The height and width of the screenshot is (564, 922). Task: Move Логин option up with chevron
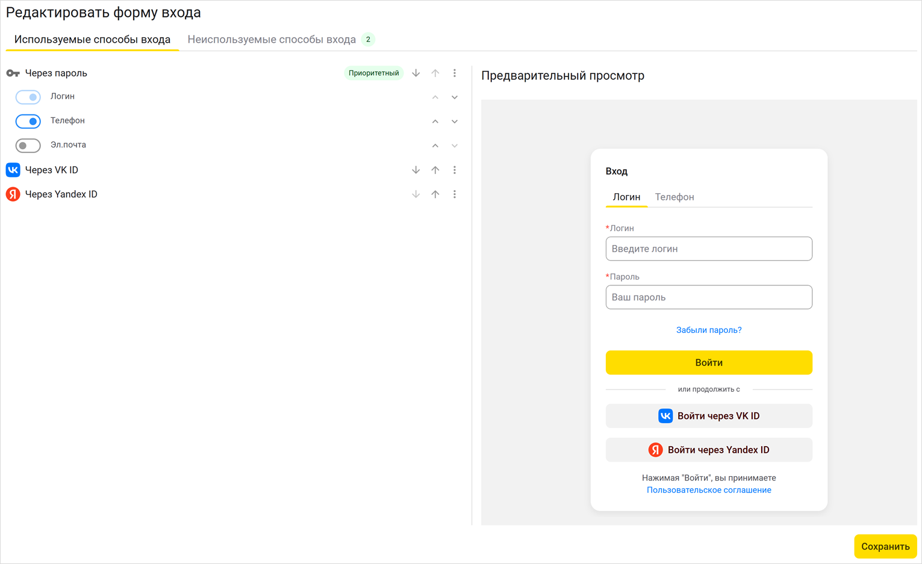[x=435, y=97]
